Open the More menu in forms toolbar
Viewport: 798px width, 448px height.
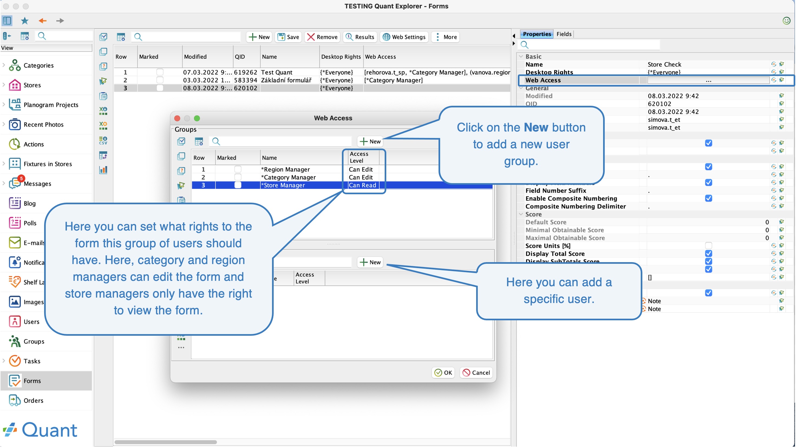446,37
